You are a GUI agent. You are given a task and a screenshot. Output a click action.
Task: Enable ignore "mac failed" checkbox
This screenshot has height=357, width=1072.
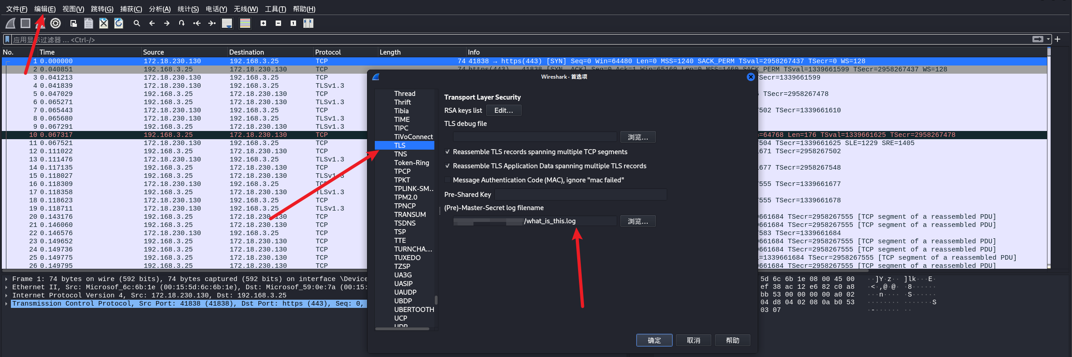[448, 180]
